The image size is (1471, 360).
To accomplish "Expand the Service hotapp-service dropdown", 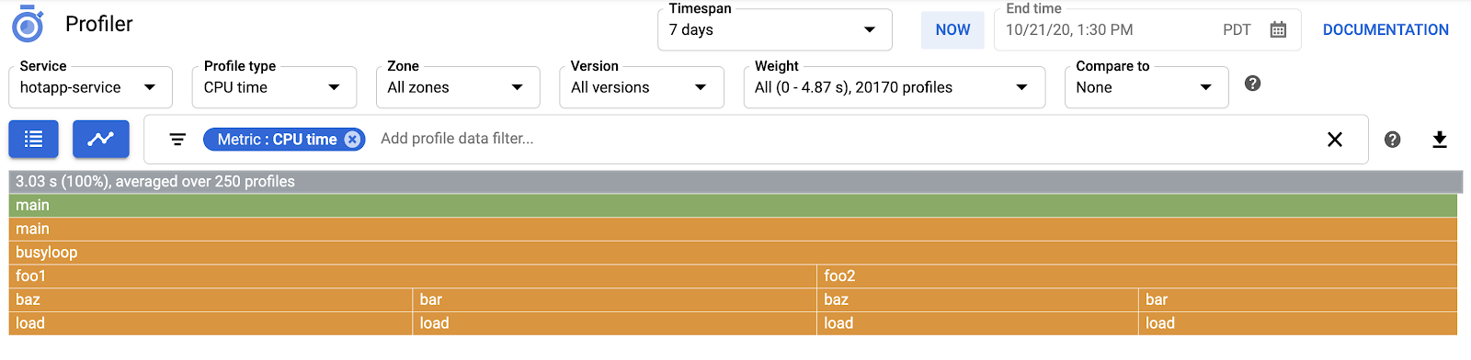I will 91,87.
